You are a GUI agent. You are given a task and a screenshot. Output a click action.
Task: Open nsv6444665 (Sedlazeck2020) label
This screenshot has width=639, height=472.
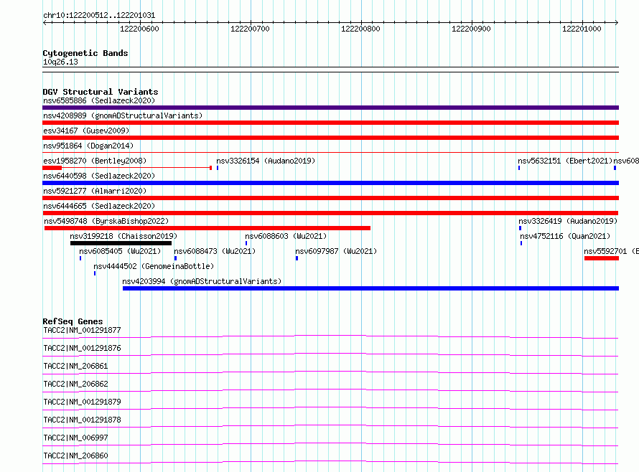coord(99,206)
